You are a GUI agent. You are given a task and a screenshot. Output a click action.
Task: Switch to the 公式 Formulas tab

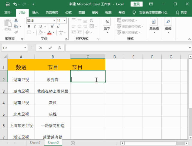point(68,13)
